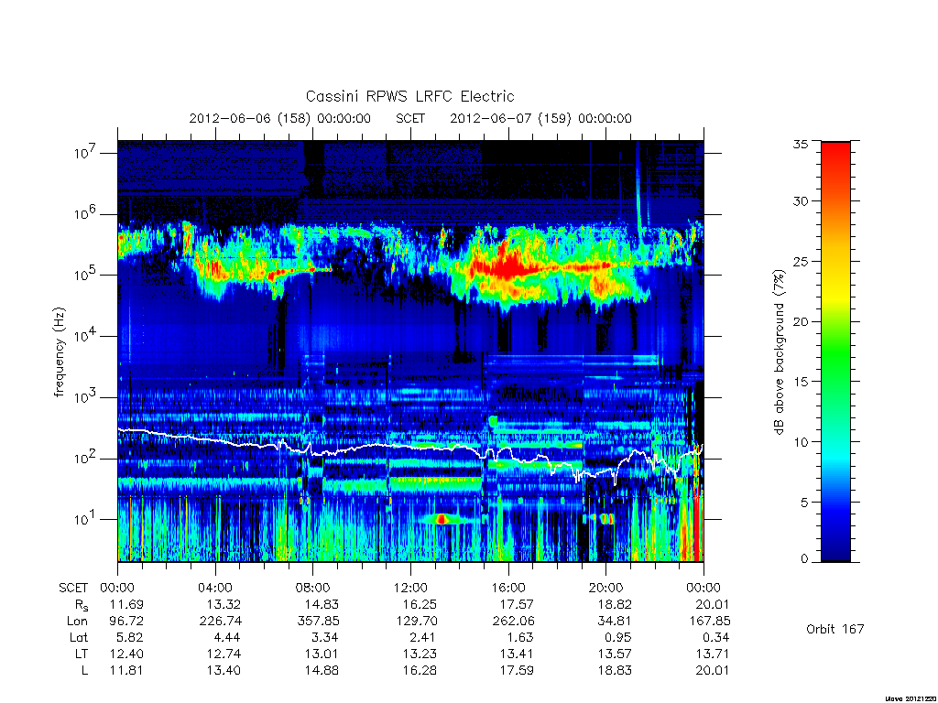The width and height of the screenshot is (938, 703).
Task: Click the red burst near 10 Hz after 12:00
Action: [442, 519]
